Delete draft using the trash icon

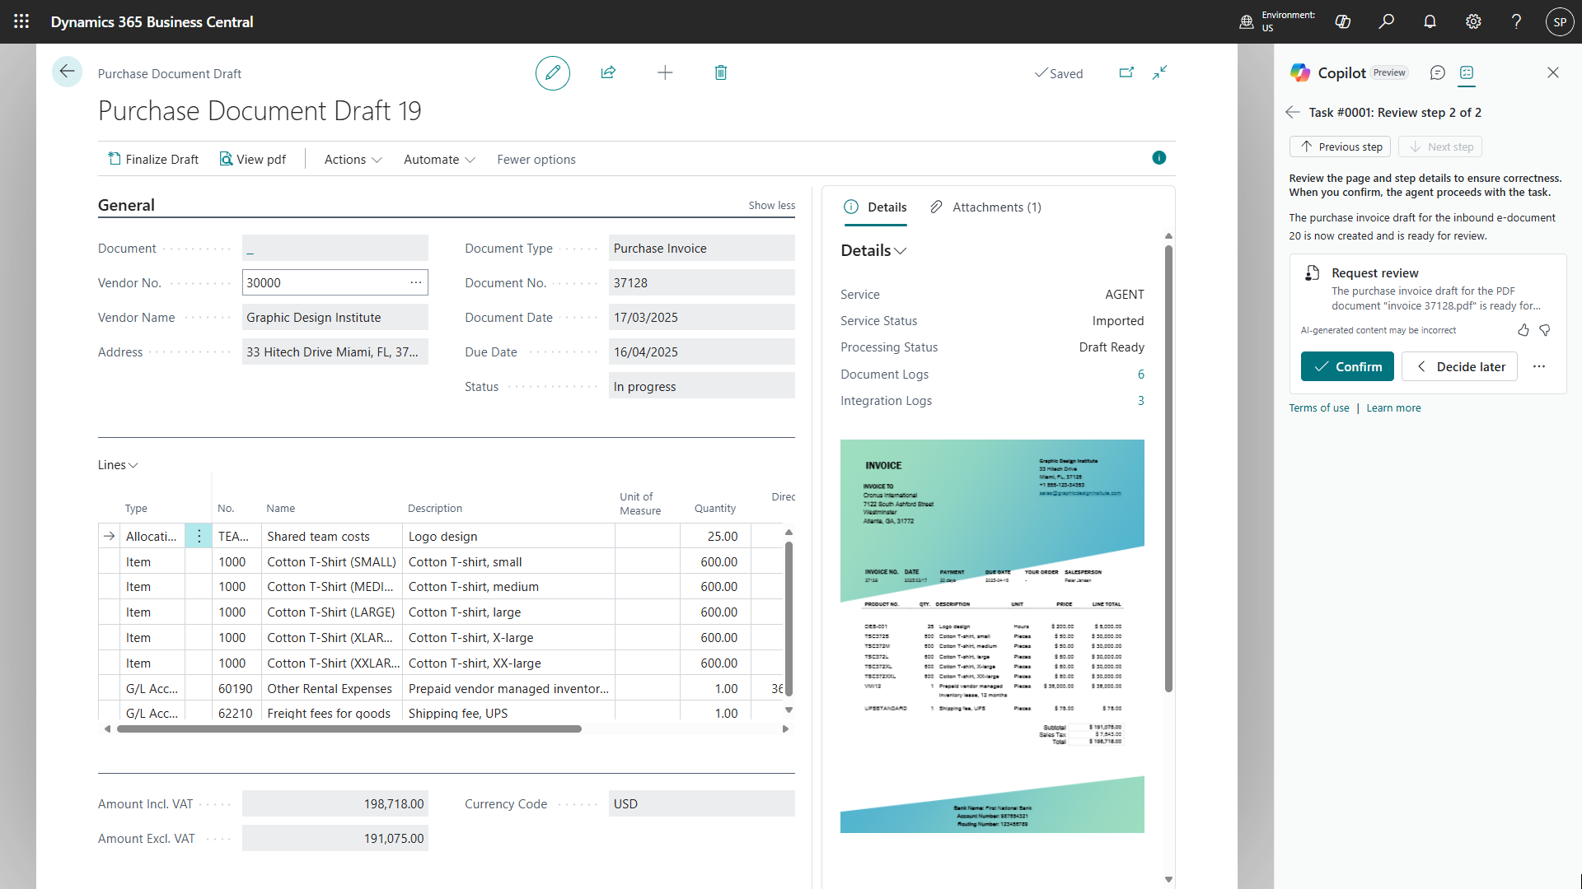(721, 72)
